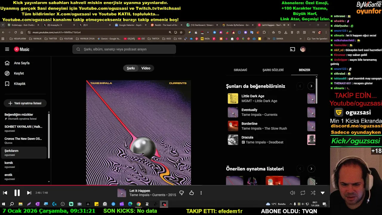
Task: Click Yeni oynatma listesi button
Action: (x=25, y=103)
